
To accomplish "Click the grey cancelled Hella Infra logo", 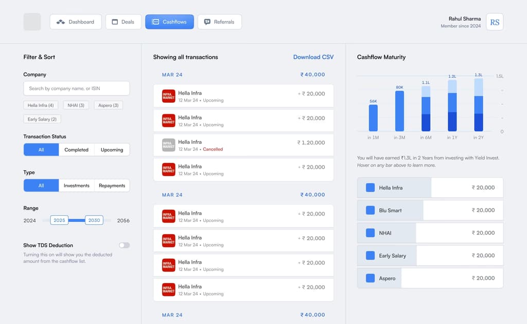I will click(x=168, y=145).
